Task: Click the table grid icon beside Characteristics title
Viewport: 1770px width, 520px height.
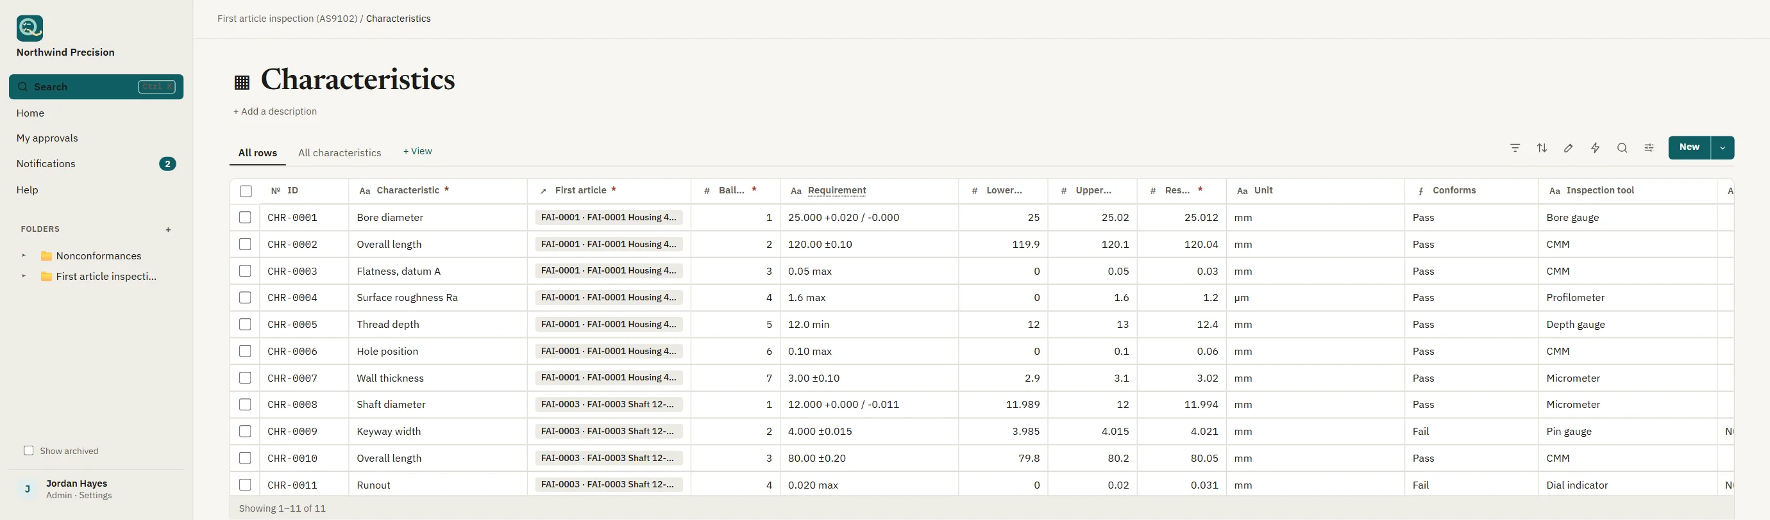Action: pyautogui.click(x=242, y=83)
